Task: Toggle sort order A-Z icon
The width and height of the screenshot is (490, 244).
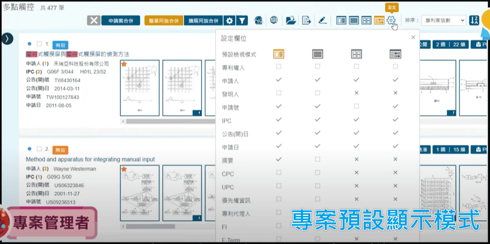Action: click(x=474, y=20)
